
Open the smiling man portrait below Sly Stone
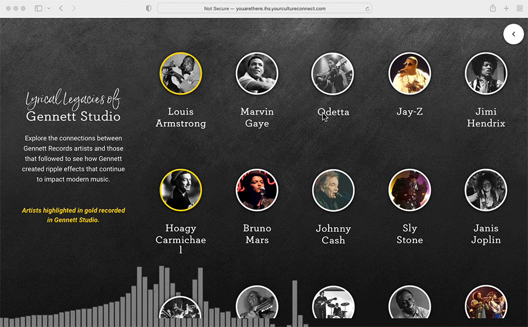pyautogui.click(x=409, y=302)
